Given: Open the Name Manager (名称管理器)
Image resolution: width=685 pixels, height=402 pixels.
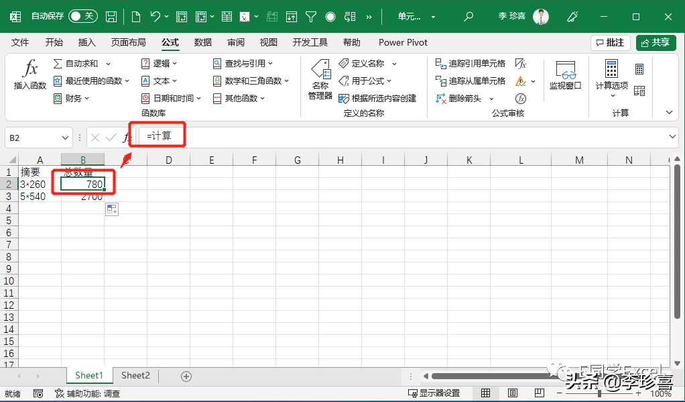Looking at the screenshot, I should point(320,80).
